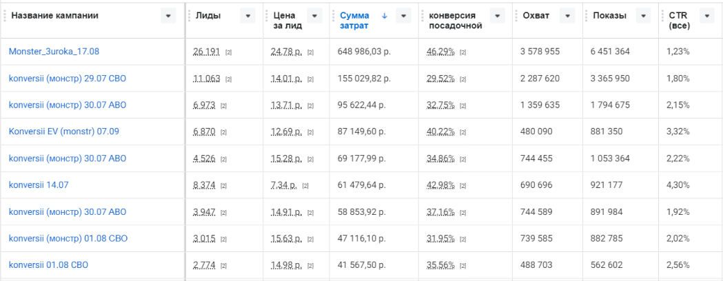723x281 pixels.
Task: Click footnote marker next to 26 191 leads
Action: tap(229, 52)
